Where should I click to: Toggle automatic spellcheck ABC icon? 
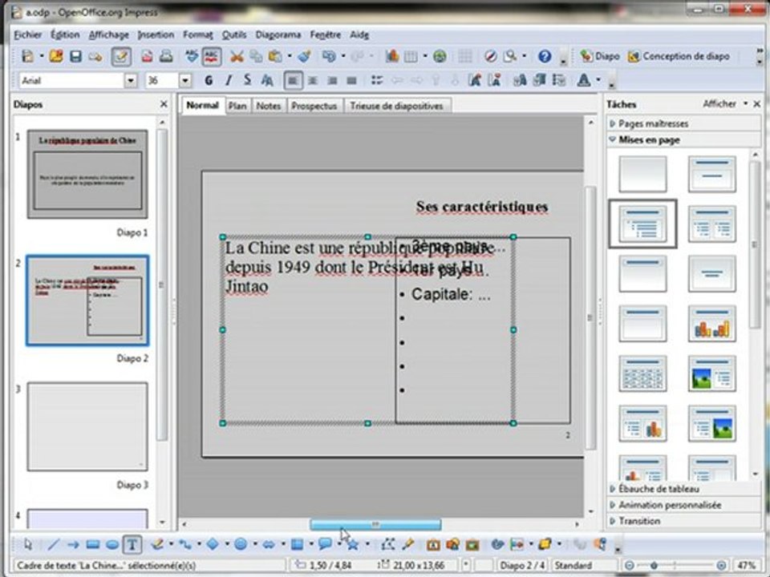[x=212, y=57]
